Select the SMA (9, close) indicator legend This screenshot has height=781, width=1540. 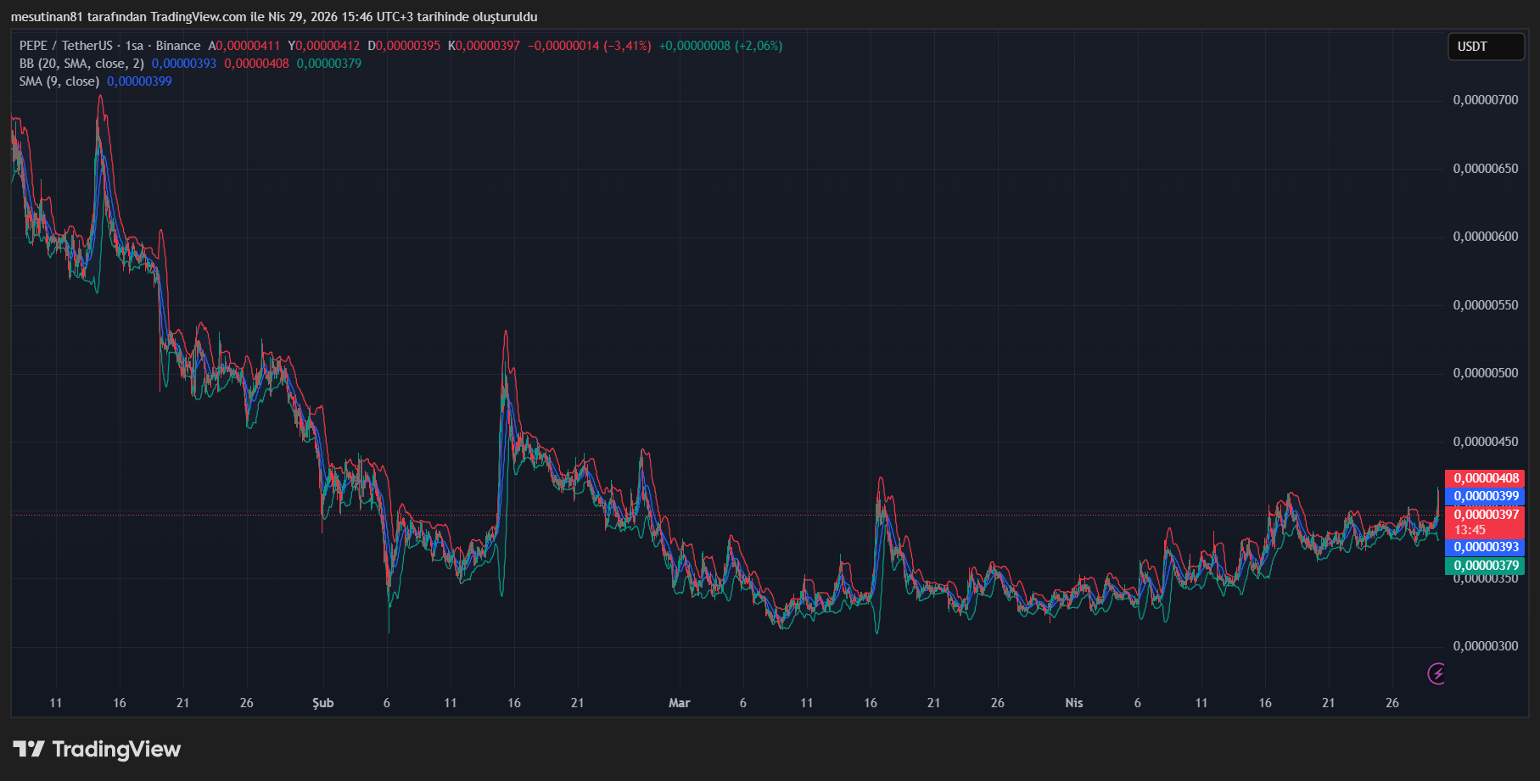[x=59, y=81]
